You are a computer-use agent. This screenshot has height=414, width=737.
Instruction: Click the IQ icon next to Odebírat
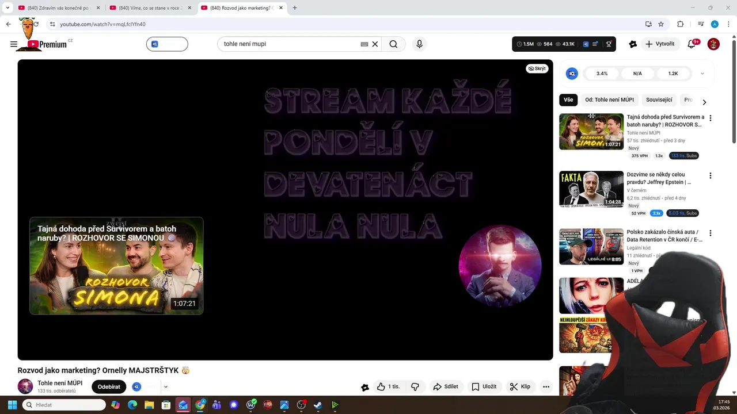pyautogui.click(x=136, y=386)
